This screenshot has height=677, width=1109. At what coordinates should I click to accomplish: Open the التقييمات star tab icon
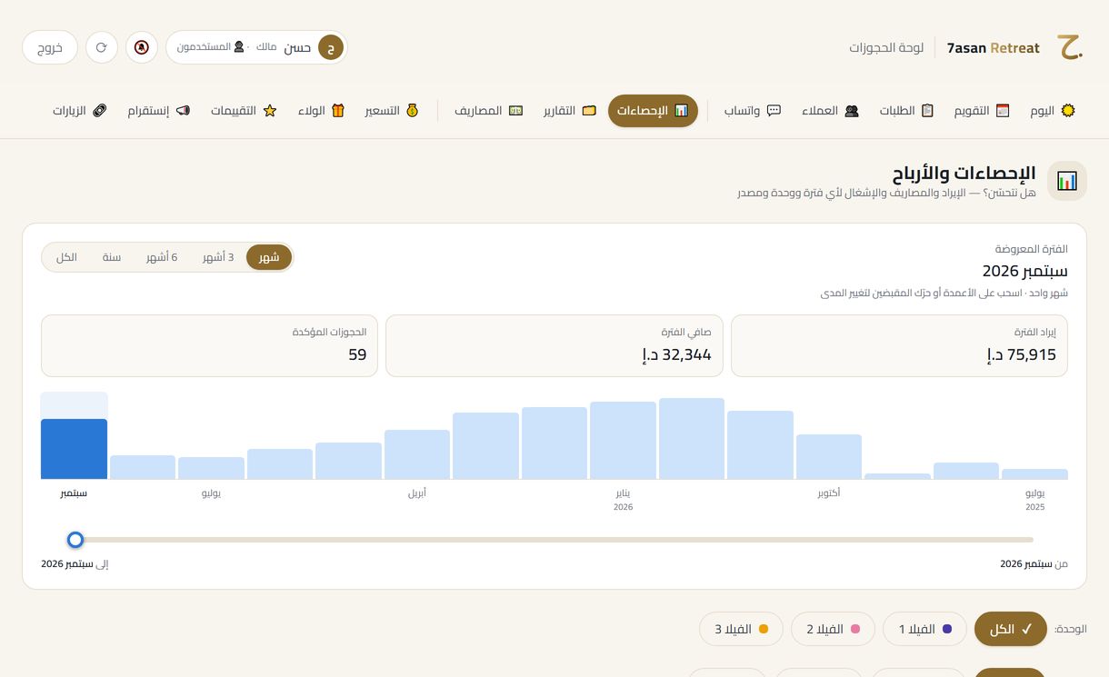tap(269, 111)
